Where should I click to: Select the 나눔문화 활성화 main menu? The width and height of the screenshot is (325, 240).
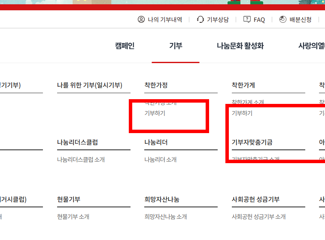[240, 46]
